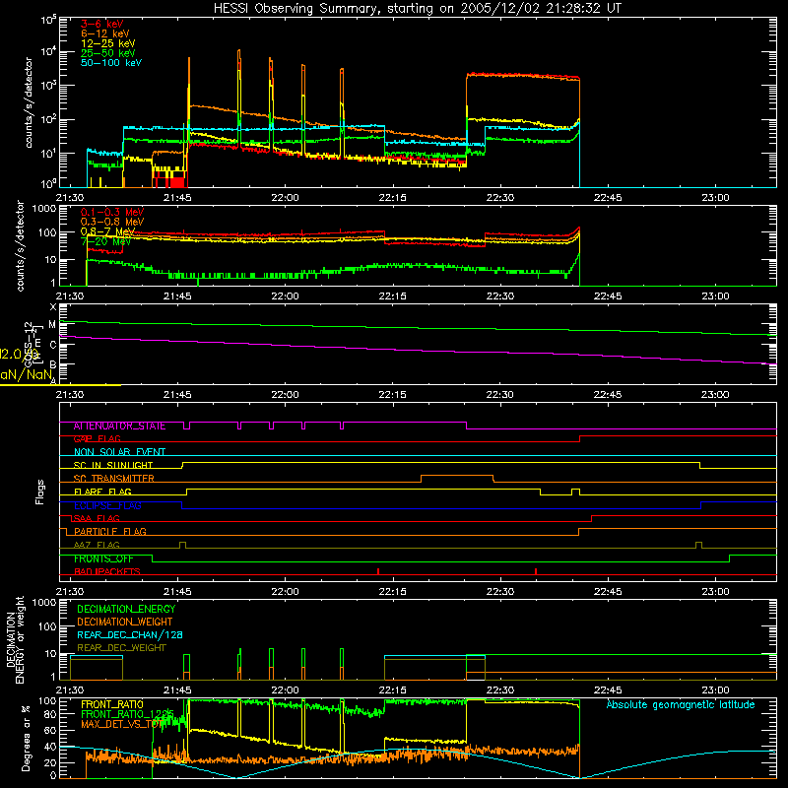This screenshot has height=788, width=788.
Task: Click the Absolute geomagnetic latitude label
Action: coord(681,705)
